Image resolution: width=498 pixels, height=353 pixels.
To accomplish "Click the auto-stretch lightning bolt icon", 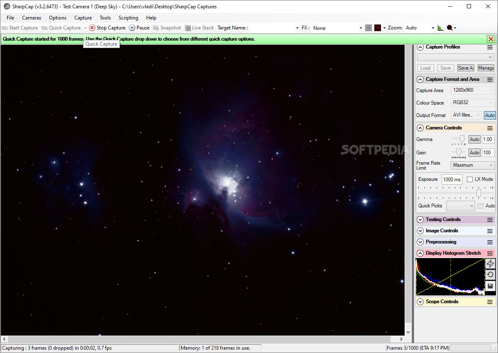I will 490,263.
